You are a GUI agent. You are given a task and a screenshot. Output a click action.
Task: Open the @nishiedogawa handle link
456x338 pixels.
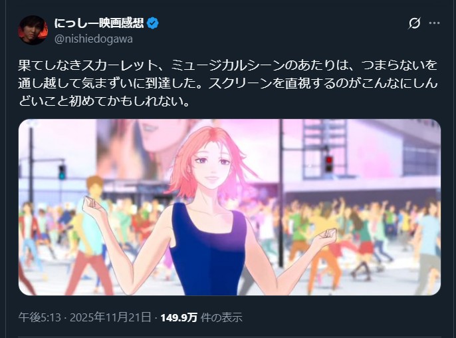(x=94, y=39)
